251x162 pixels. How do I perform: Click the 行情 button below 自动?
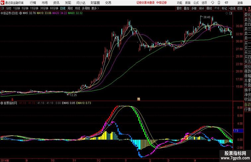(247, 109)
